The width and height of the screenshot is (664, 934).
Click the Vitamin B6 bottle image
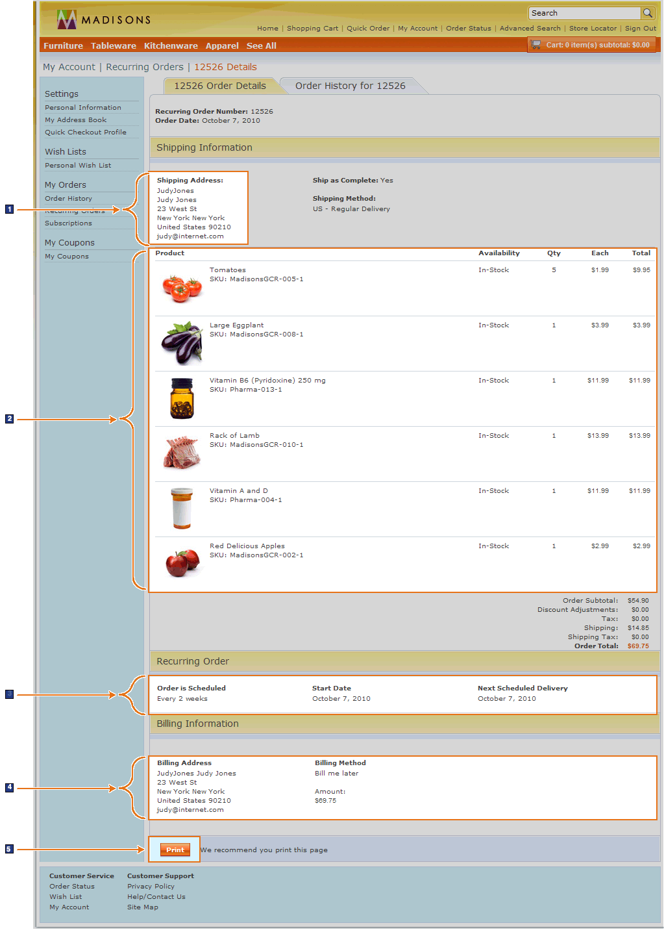pos(182,398)
